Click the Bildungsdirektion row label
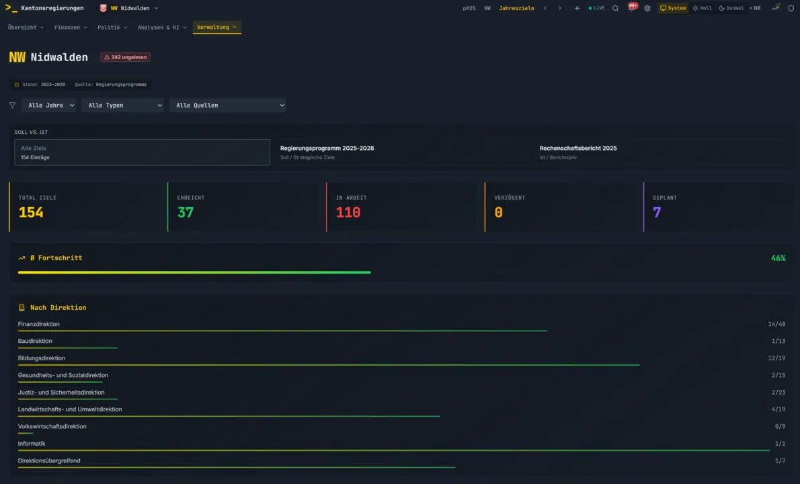This screenshot has width=800, height=484. [x=41, y=358]
